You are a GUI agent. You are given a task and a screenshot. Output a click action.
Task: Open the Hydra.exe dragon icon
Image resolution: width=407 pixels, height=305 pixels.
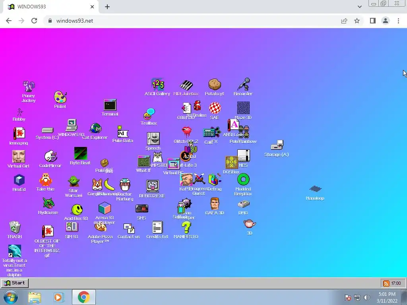(x=48, y=203)
